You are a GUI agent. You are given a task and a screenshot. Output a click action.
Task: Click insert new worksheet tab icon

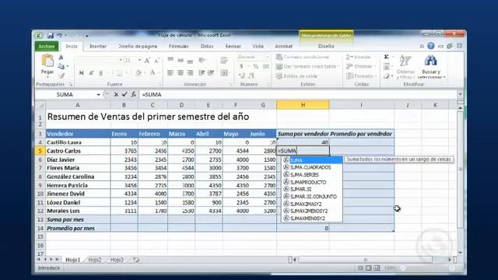136,260
